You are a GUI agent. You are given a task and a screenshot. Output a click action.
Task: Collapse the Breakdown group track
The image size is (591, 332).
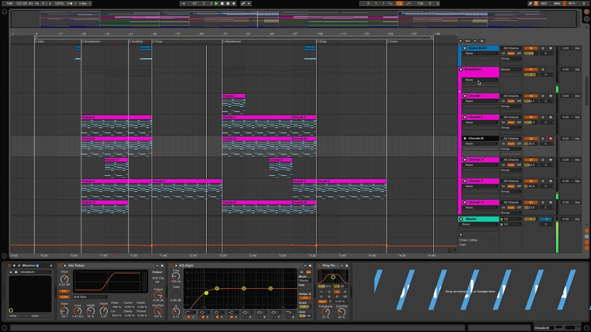(460, 69)
